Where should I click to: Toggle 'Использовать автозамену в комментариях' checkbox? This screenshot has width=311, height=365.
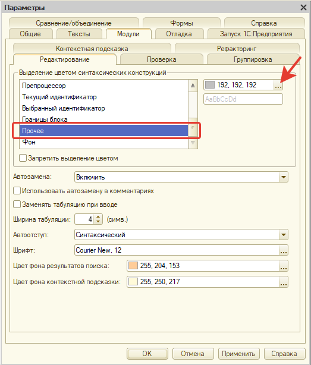[x=17, y=191]
